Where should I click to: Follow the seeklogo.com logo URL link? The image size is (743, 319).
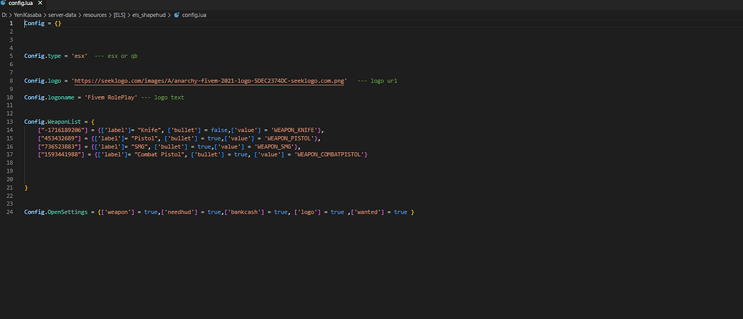pyautogui.click(x=209, y=81)
